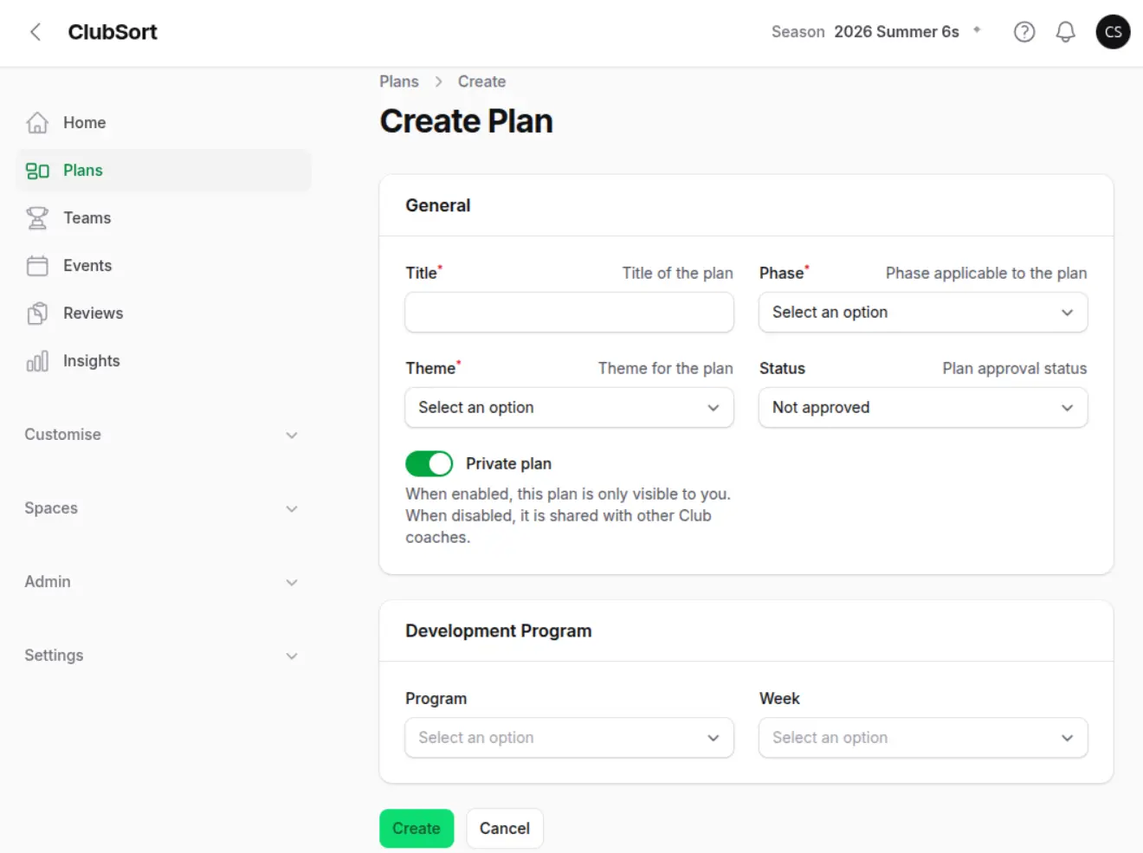
Task: Open Insights in sidebar
Action: point(164,361)
